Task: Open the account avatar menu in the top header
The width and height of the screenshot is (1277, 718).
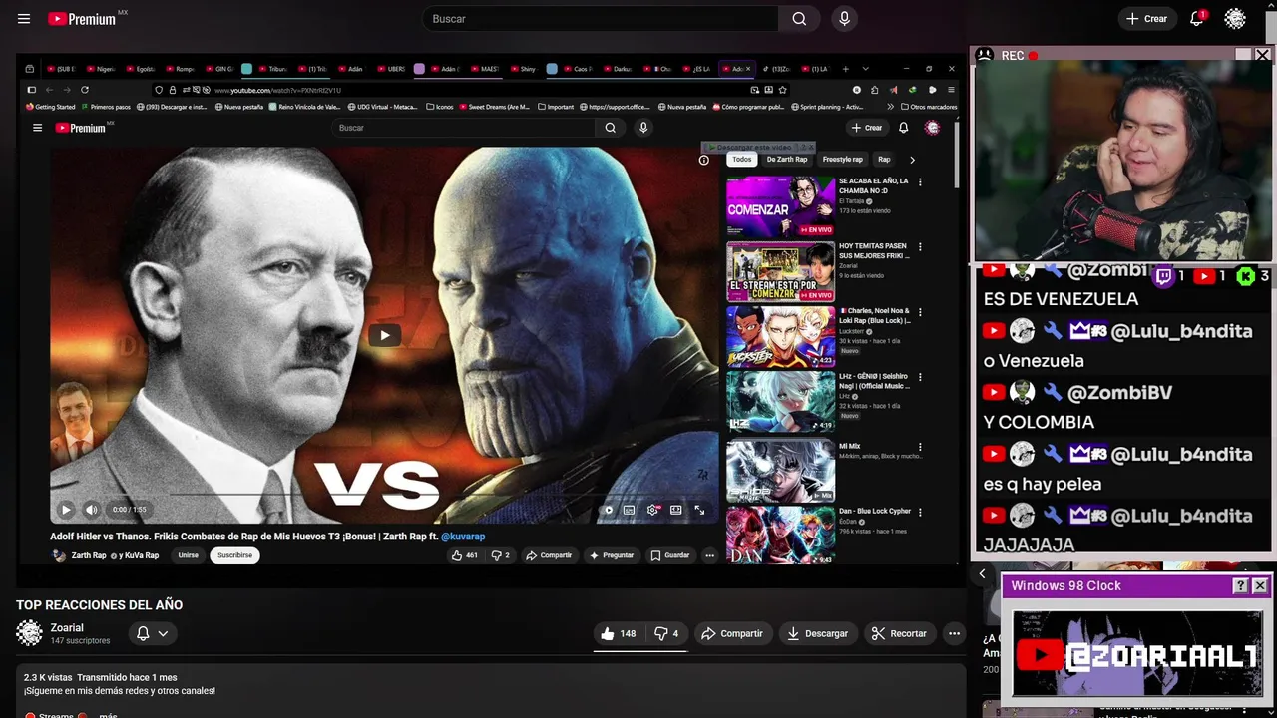Action: 1235,19
